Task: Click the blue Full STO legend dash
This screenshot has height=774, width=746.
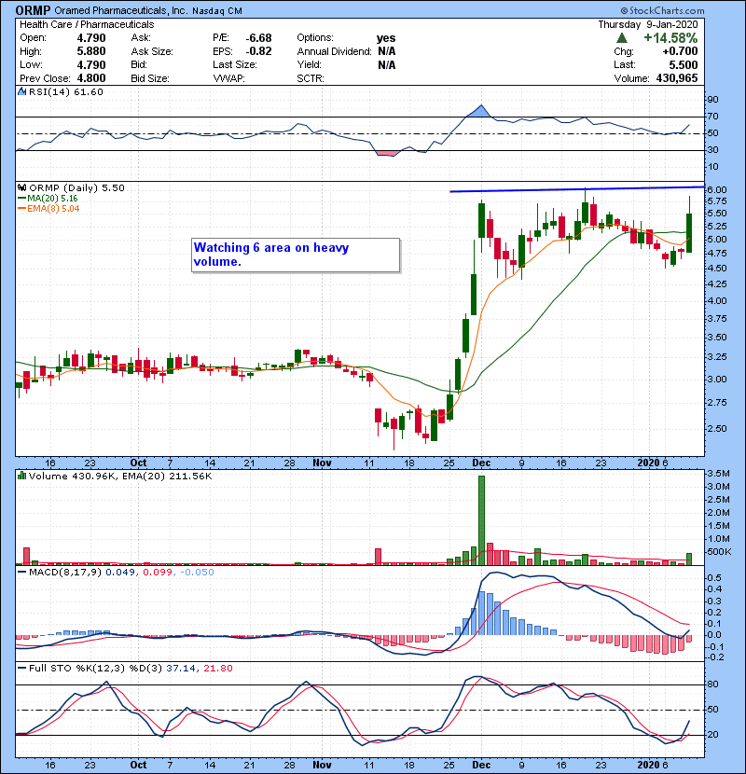Action: coord(22,668)
